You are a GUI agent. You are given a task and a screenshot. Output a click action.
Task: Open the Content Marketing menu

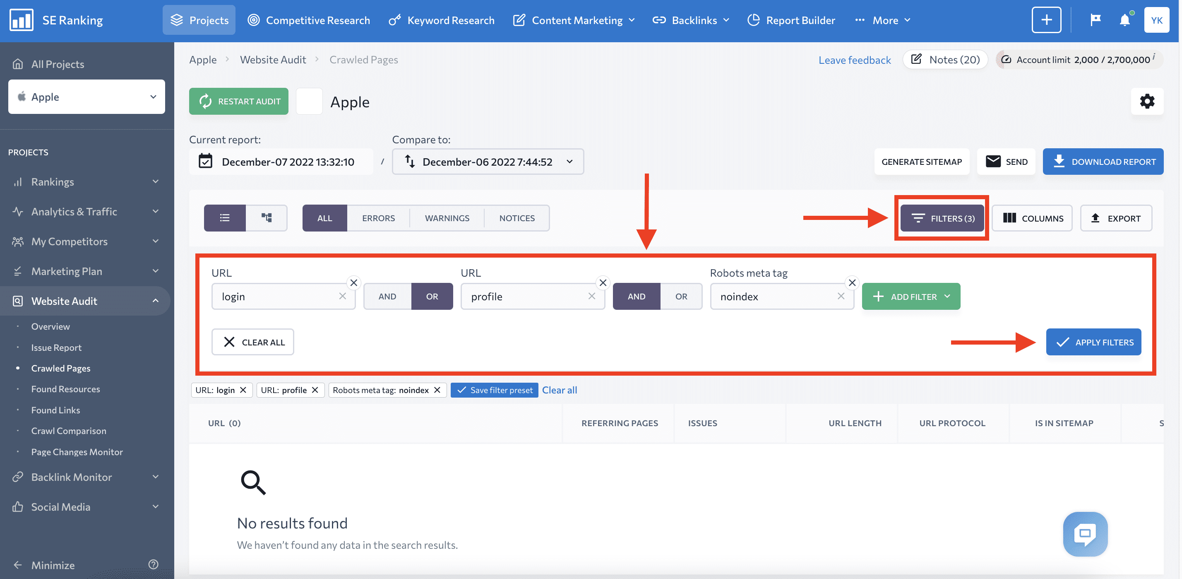coord(574,20)
